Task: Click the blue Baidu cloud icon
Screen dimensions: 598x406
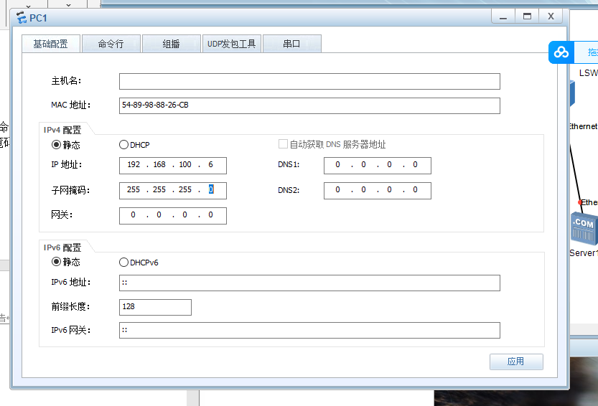Action: pos(561,52)
